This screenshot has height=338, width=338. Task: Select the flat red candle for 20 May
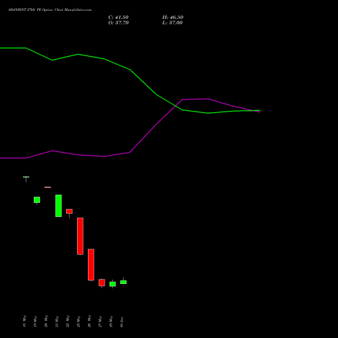(48, 187)
